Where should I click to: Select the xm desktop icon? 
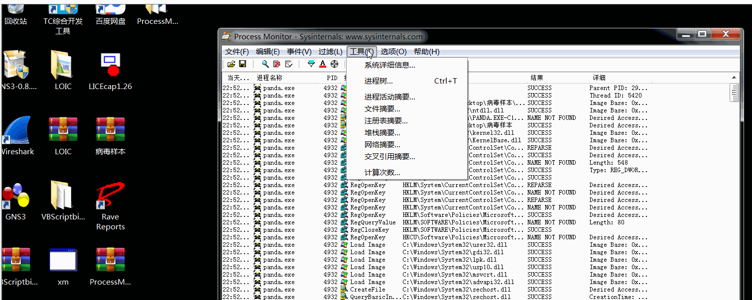[x=63, y=266]
